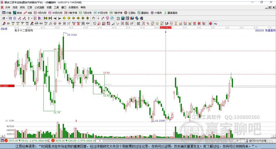Screen dimensions: 276x149
Task: Open the 设置 menu
Action: 49,7
